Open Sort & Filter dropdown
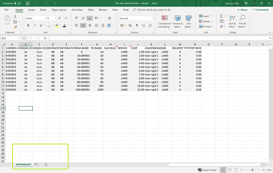Screen dimensions: 273x173 (232, 22)
